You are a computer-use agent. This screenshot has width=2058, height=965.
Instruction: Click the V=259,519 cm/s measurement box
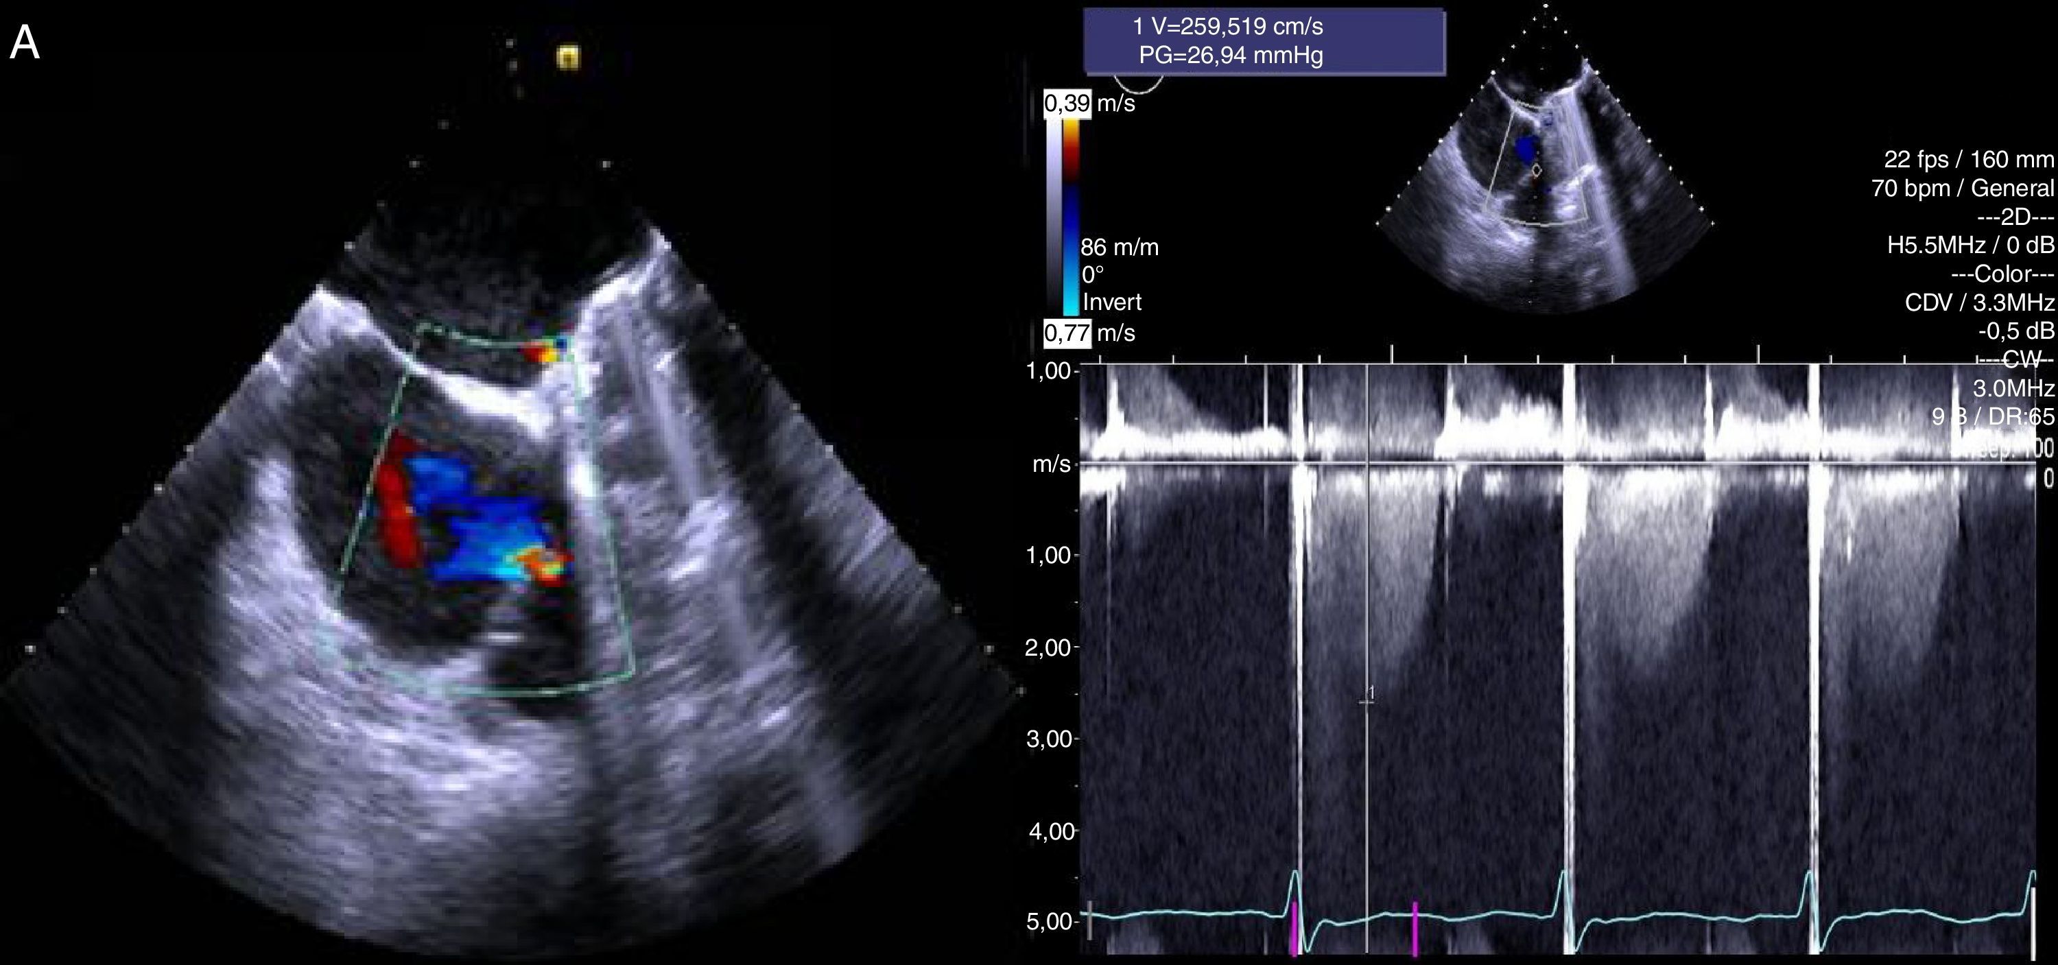1228,26
